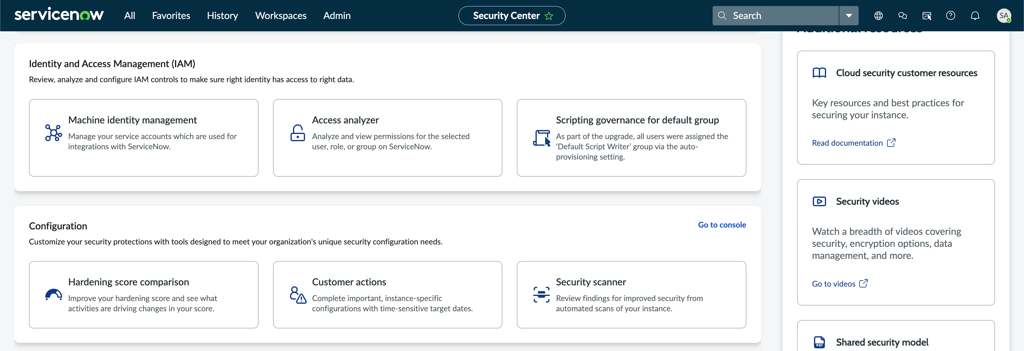Open the Hardening score comparison card
Image resolution: width=1024 pixels, height=351 pixels.
tap(144, 294)
